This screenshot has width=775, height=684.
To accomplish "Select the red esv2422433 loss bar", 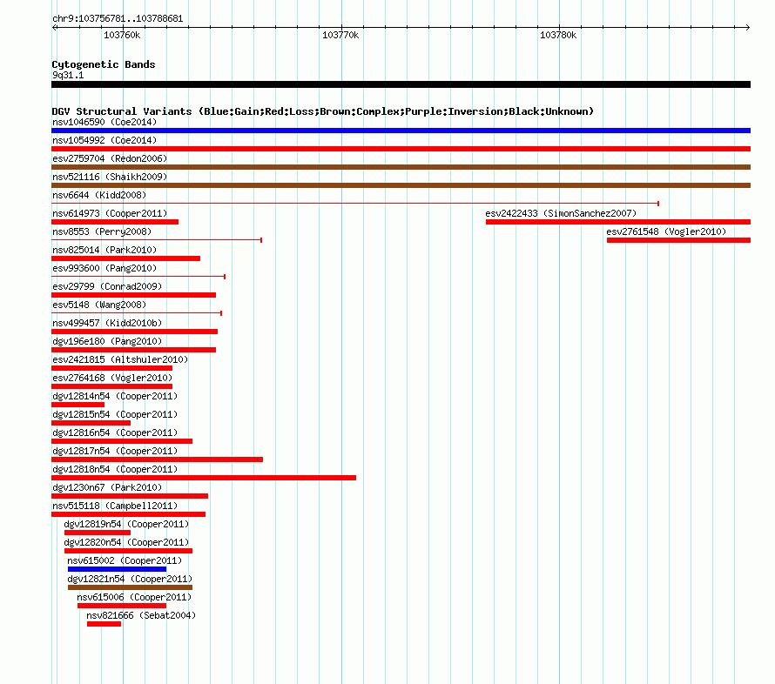I will tap(618, 222).
